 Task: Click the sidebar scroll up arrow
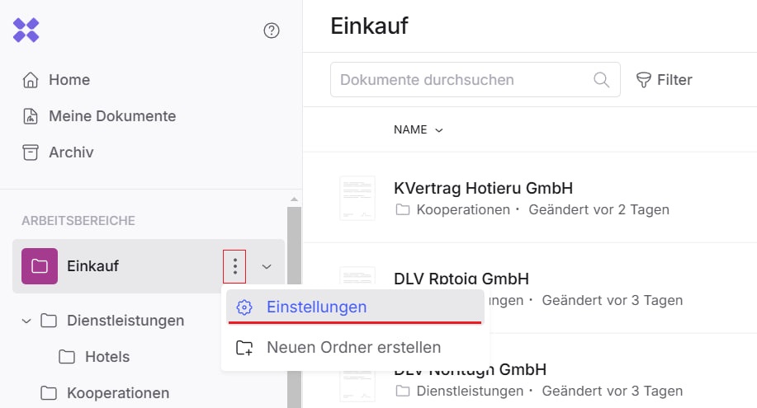click(x=294, y=199)
